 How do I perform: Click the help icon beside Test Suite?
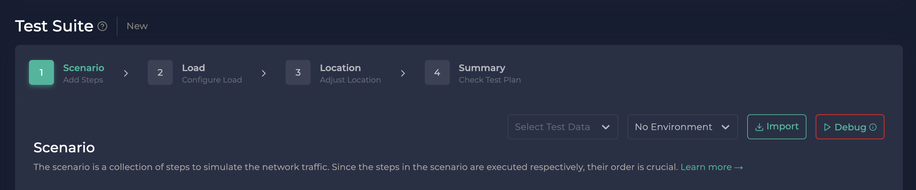(102, 27)
